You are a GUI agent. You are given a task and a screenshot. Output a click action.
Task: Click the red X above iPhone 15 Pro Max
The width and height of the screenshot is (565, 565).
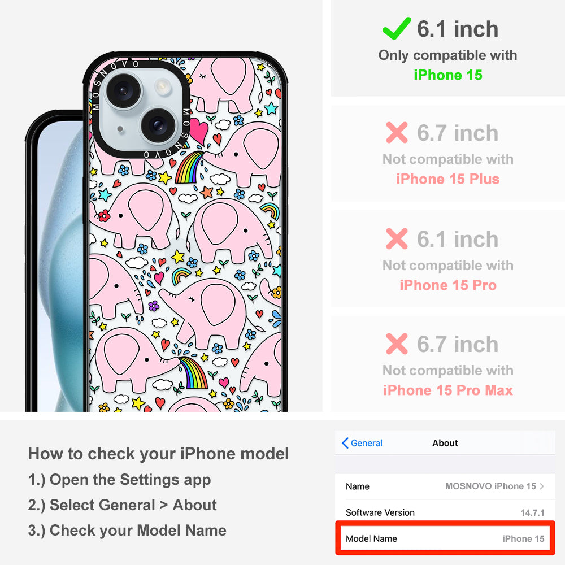click(397, 344)
